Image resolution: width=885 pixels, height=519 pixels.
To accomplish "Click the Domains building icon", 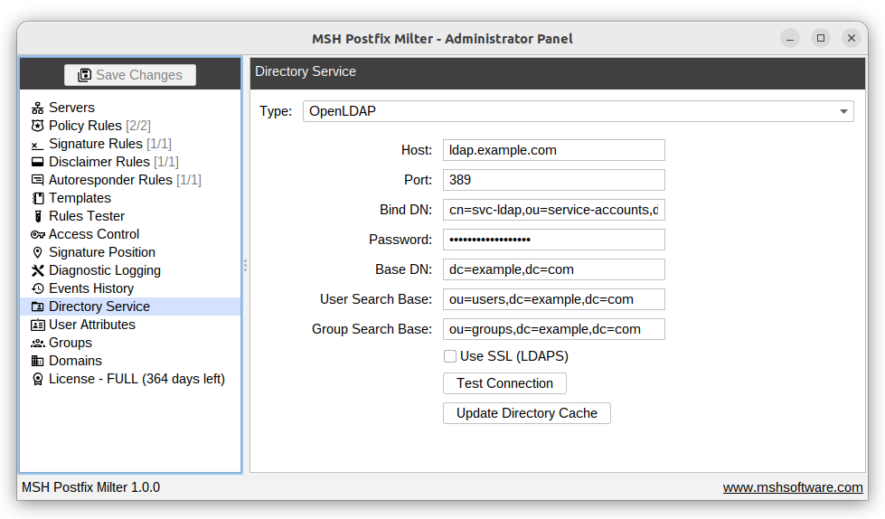I will click(37, 361).
